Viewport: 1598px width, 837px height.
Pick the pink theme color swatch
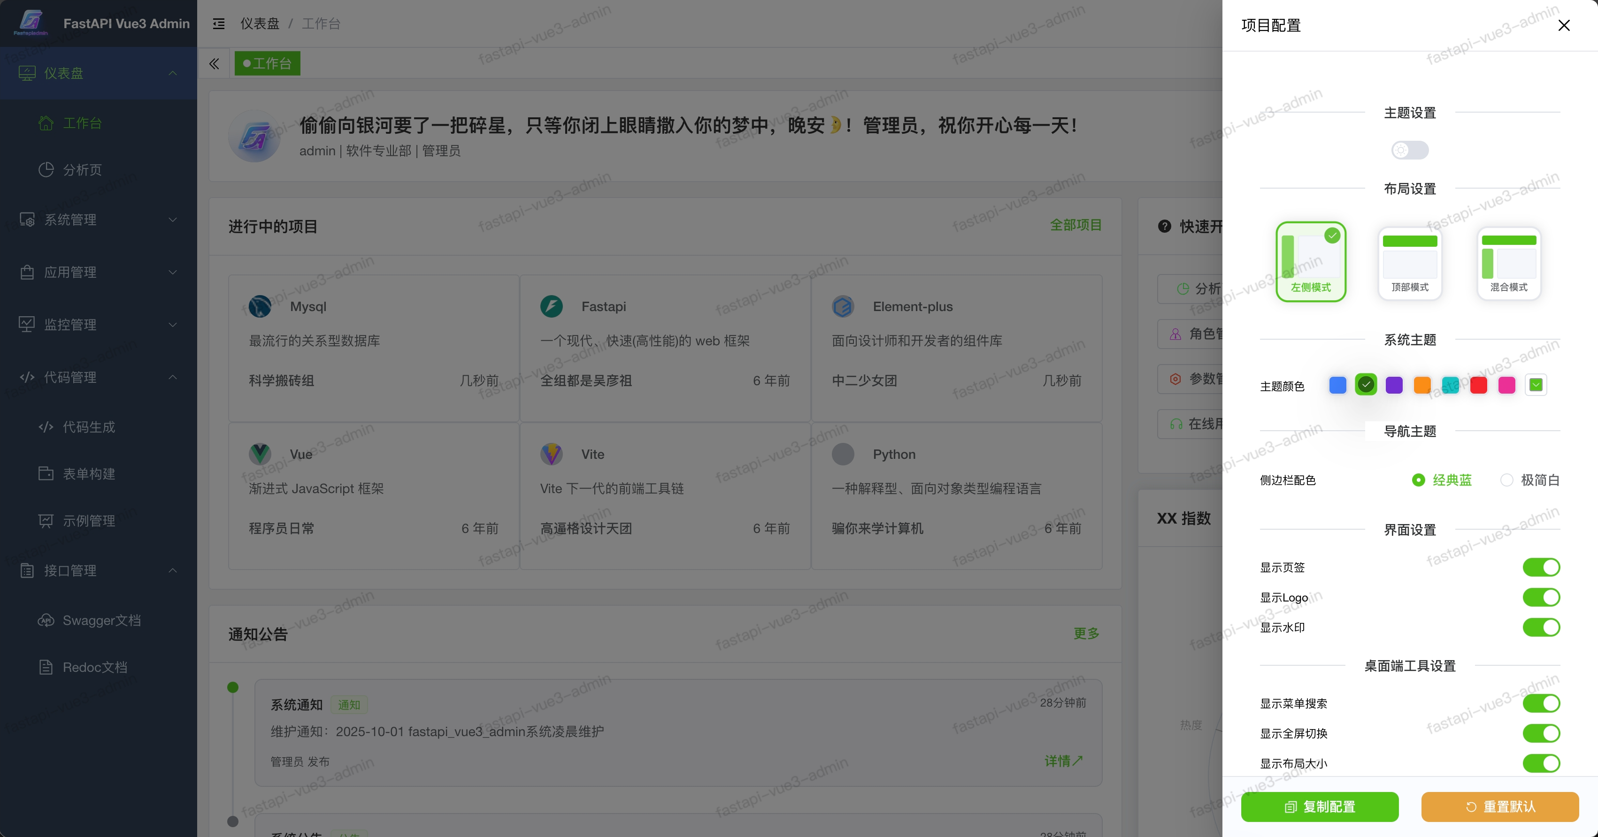1506,385
